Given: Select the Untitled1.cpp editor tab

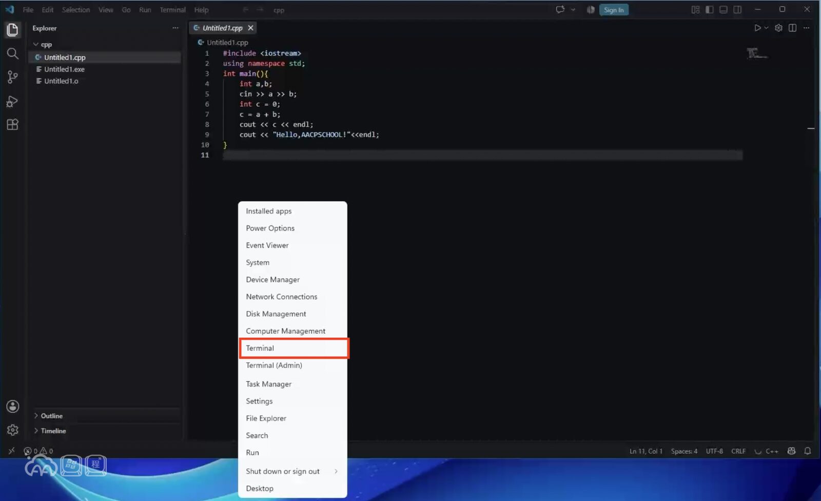Looking at the screenshot, I should click(x=222, y=28).
